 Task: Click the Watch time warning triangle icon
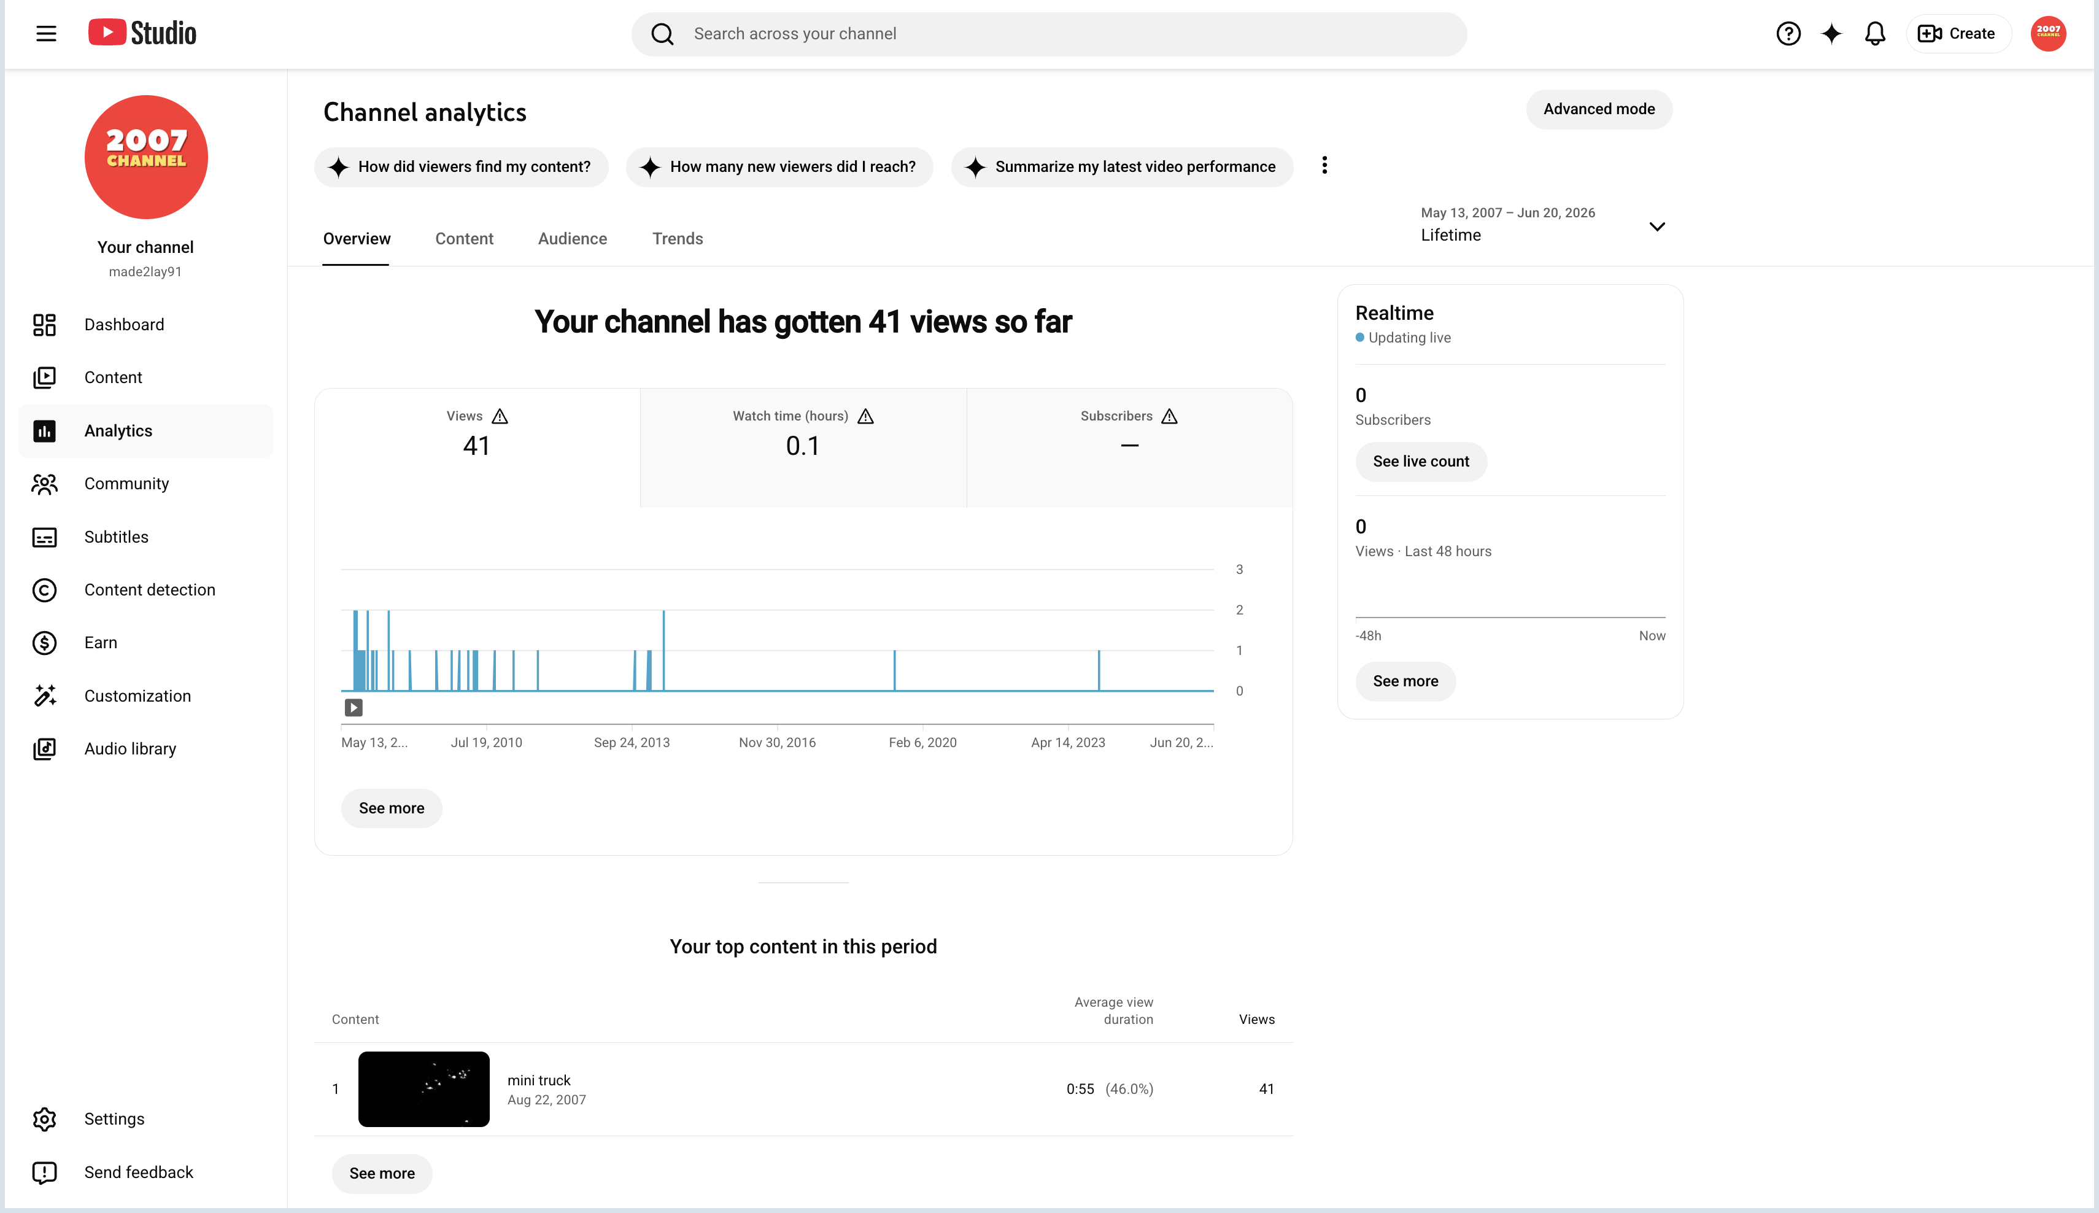tap(865, 416)
